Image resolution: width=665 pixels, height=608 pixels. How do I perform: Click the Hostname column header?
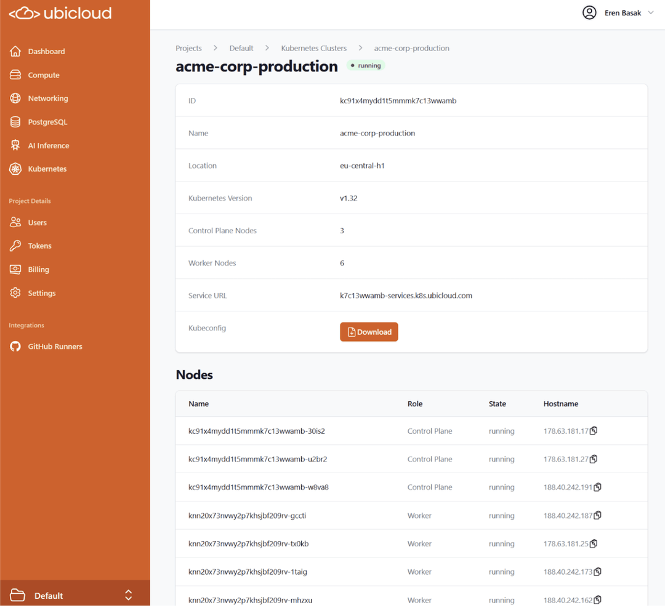(x=561, y=404)
